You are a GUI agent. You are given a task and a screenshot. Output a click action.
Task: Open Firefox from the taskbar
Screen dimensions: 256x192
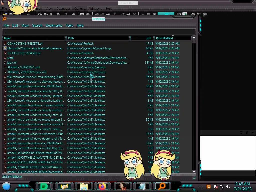click(102, 186)
